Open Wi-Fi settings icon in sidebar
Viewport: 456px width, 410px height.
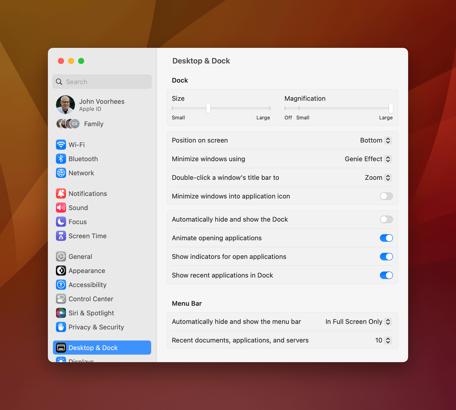[x=61, y=145]
